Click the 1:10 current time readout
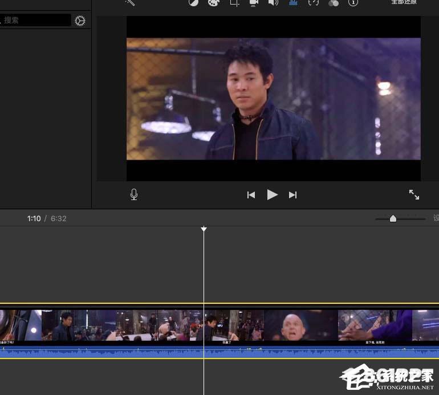 [x=34, y=219]
